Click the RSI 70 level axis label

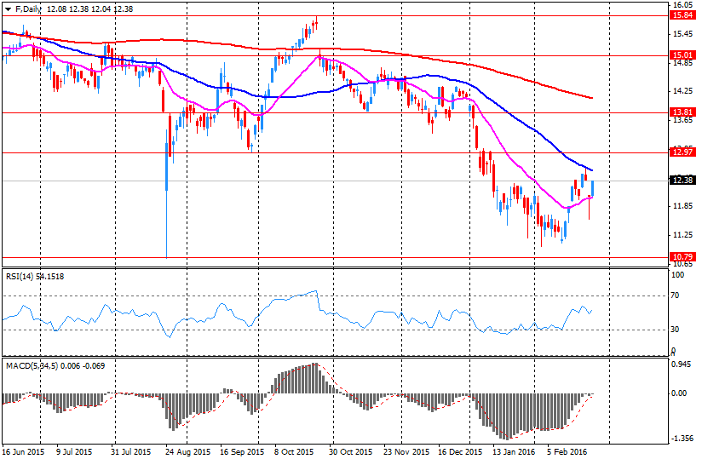coord(675,295)
